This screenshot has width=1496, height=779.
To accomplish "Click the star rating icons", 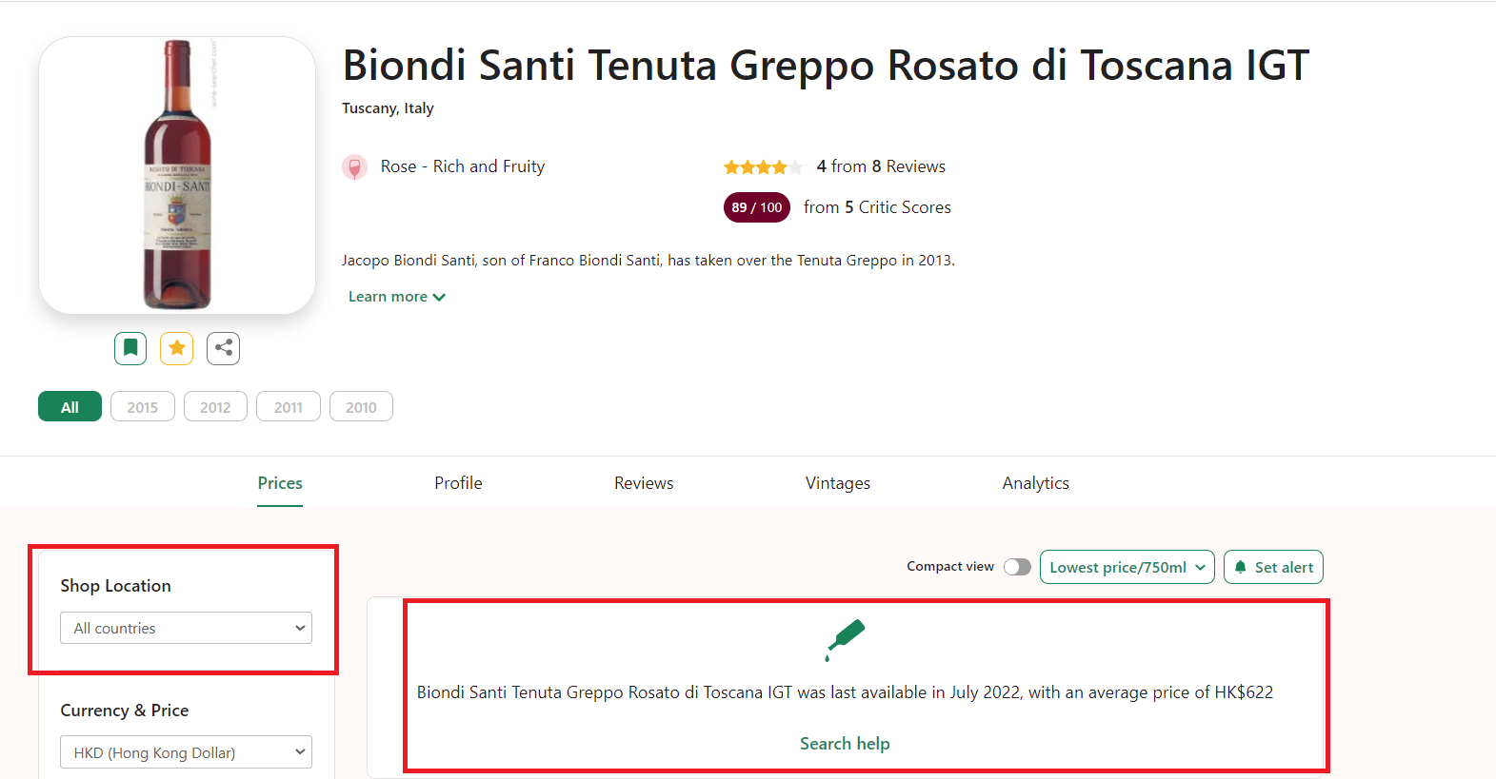I will pos(762,167).
